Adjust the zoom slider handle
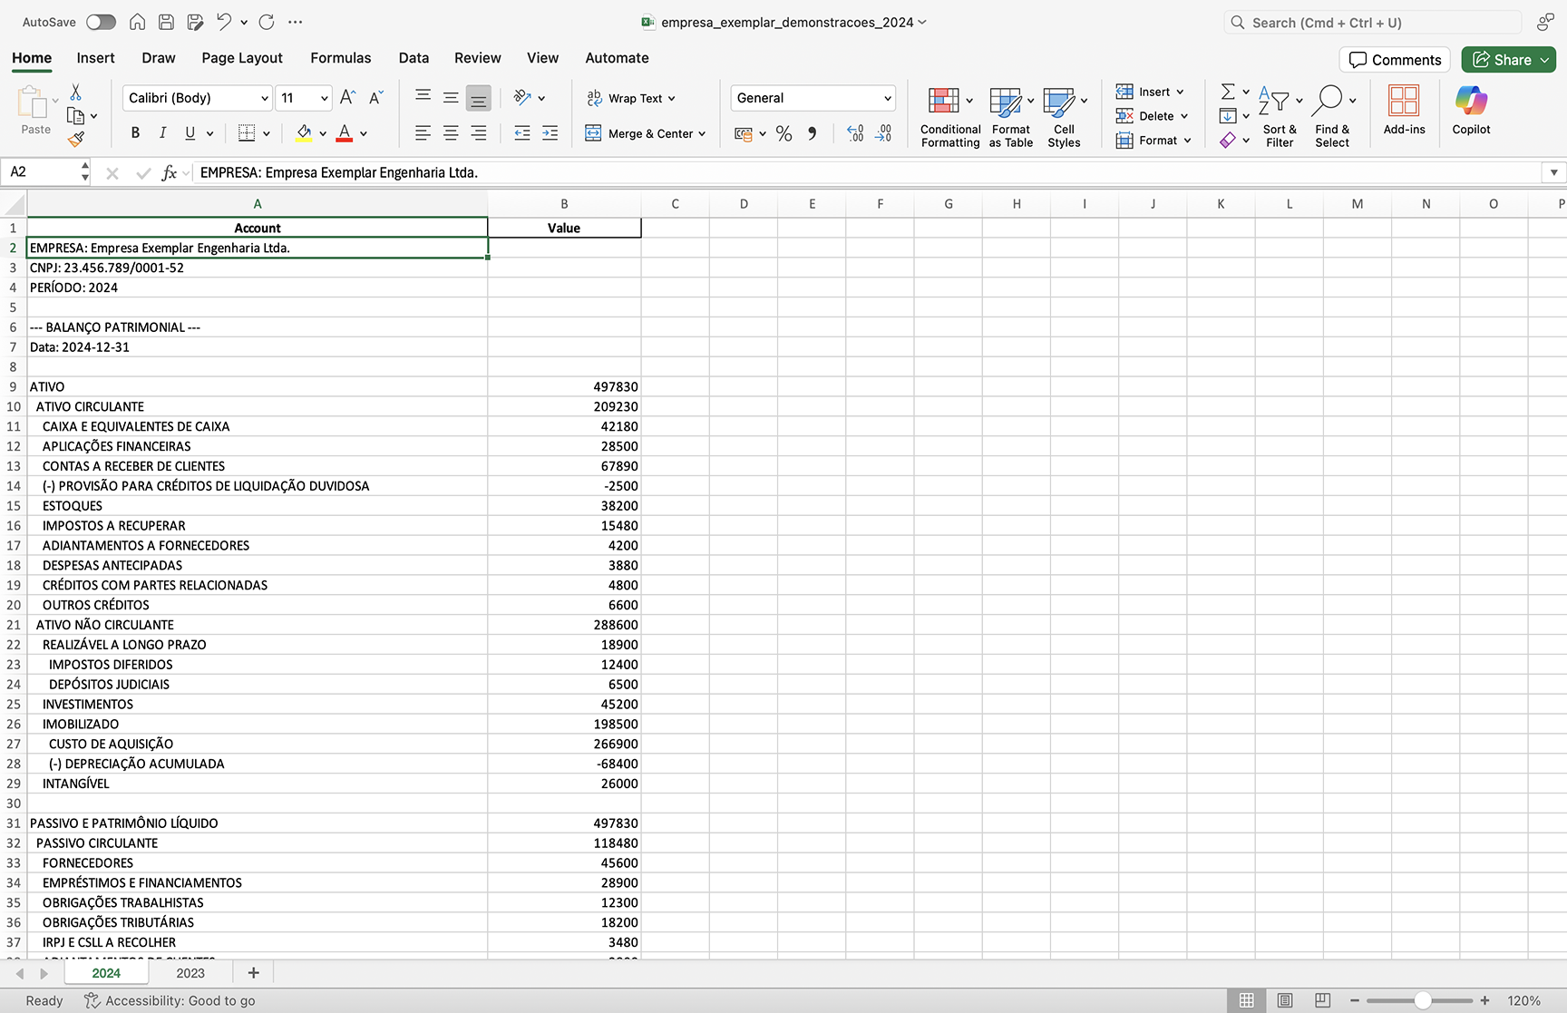The width and height of the screenshot is (1567, 1013). [1423, 1000]
